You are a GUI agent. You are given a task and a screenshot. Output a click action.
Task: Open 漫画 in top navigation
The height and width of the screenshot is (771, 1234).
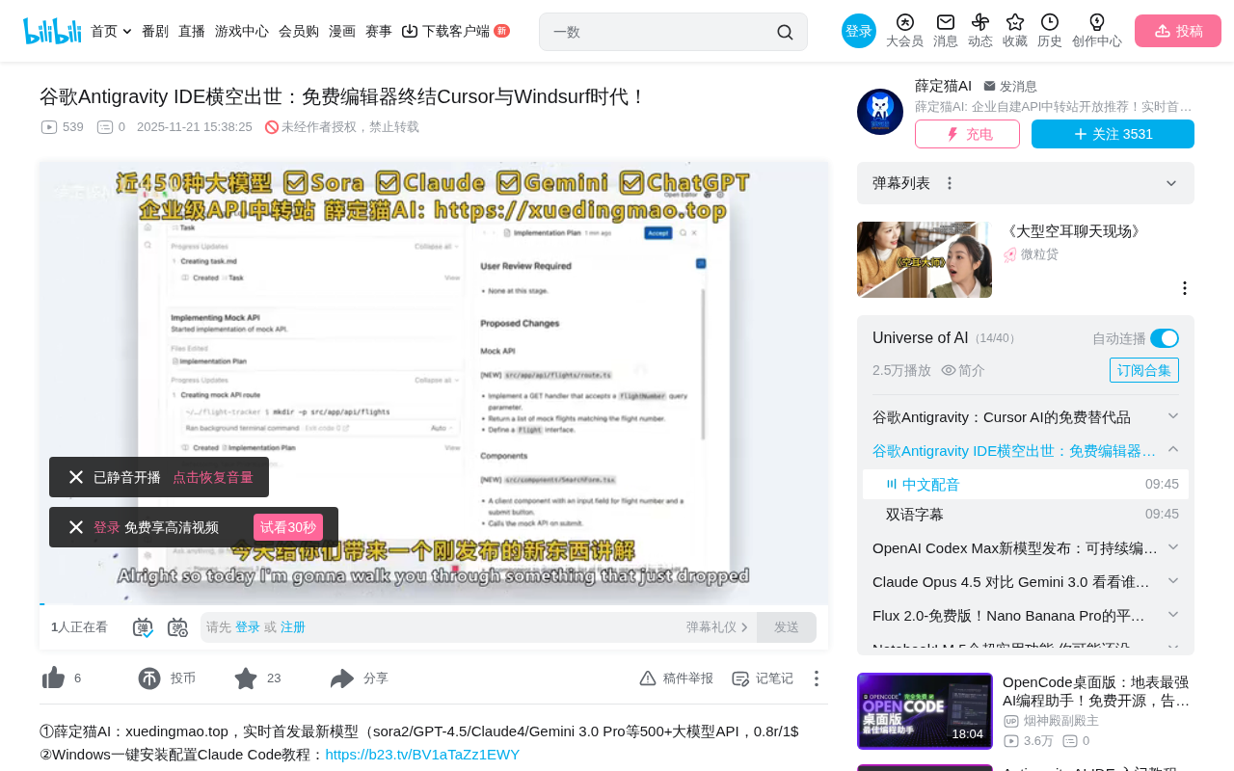click(x=342, y=31)
